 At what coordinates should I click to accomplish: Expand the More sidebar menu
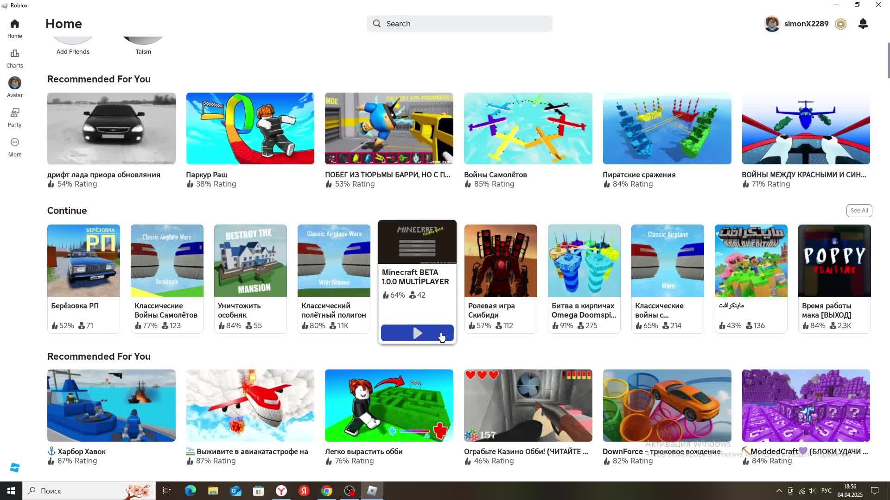[x=14, y=147]
